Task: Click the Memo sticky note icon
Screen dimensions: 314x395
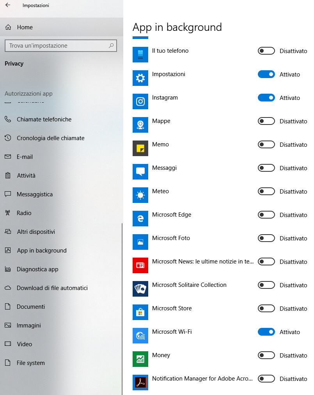Action: (x=140, y=148)
